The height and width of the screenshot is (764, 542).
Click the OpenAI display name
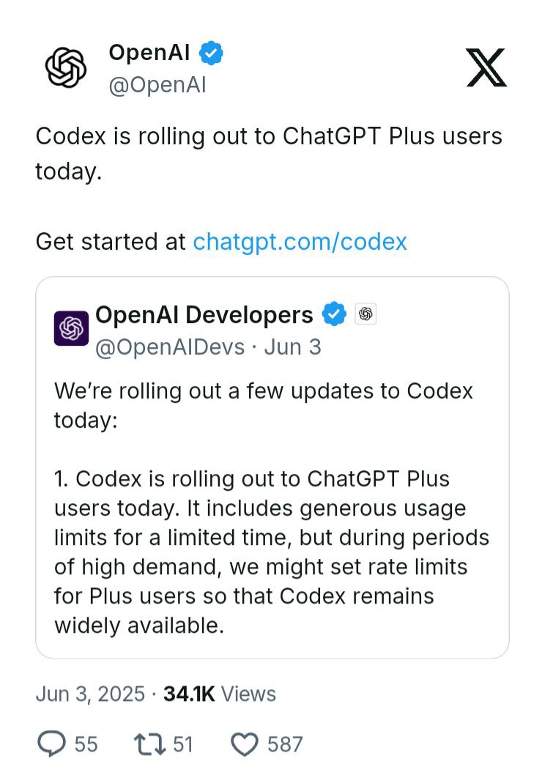pos(149,53)
